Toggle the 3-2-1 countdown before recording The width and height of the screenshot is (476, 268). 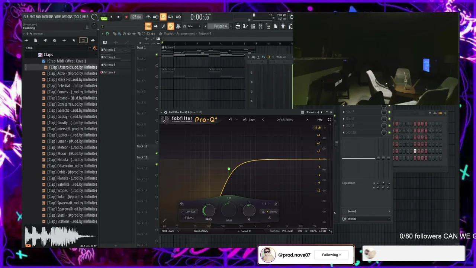[163, 17]
